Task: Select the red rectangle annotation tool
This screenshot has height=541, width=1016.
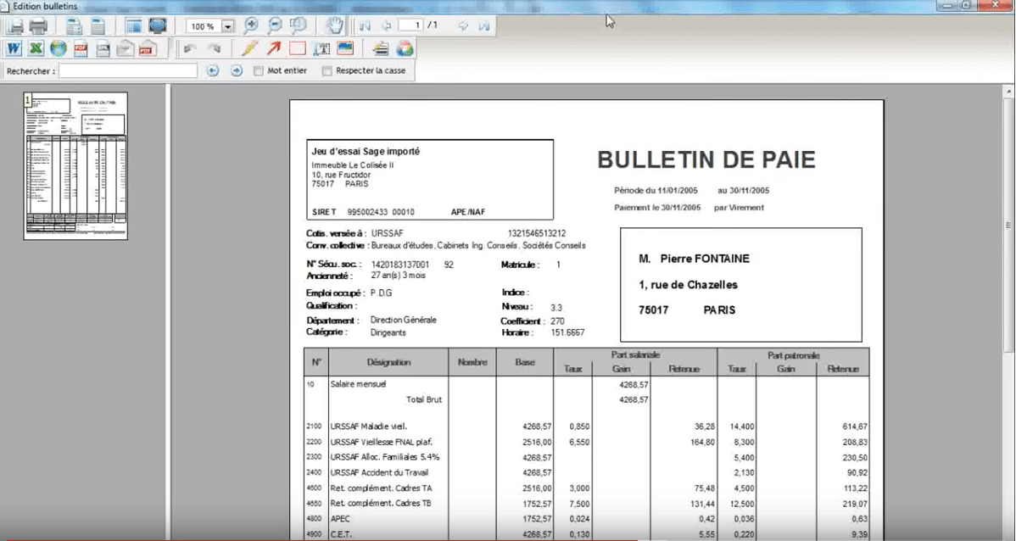Action: click(298, 48)
